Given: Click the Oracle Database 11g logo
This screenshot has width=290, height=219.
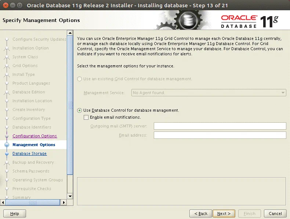Looking at the screenshot, I should pyautogui.click(x=250, y=21).
